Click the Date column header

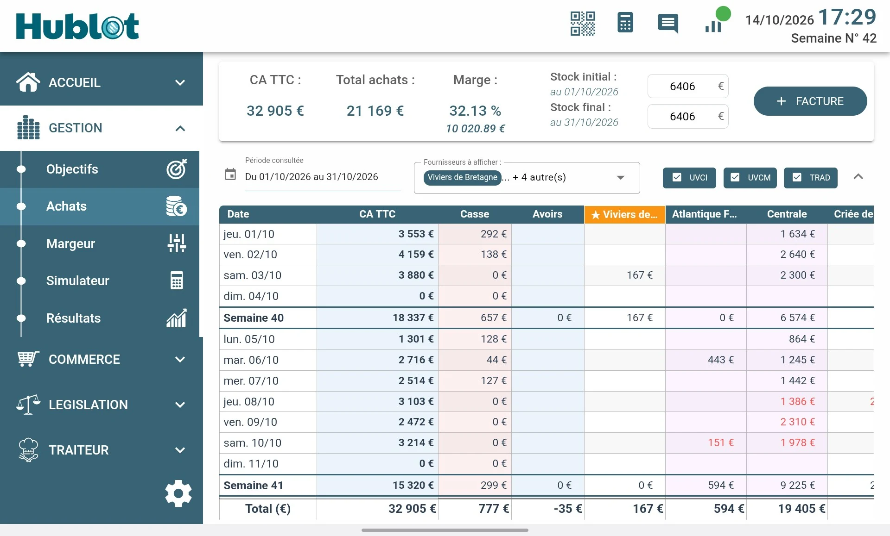click(268, 214)
